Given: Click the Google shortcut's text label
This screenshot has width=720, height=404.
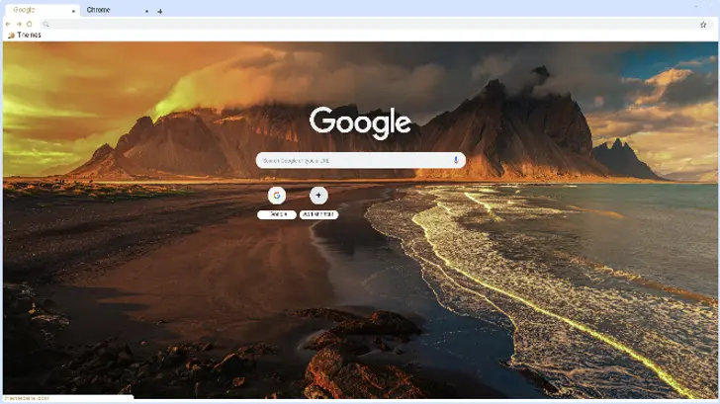Looking at the screenshot, I should (x=277, y=214).
